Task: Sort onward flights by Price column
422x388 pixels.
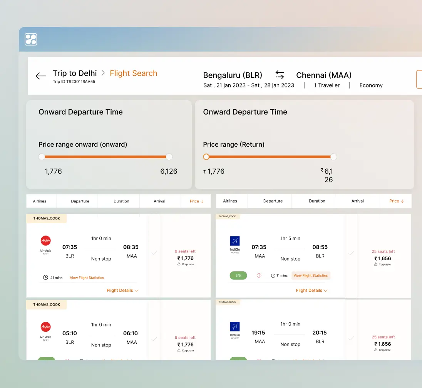Action: pos(196,201)
